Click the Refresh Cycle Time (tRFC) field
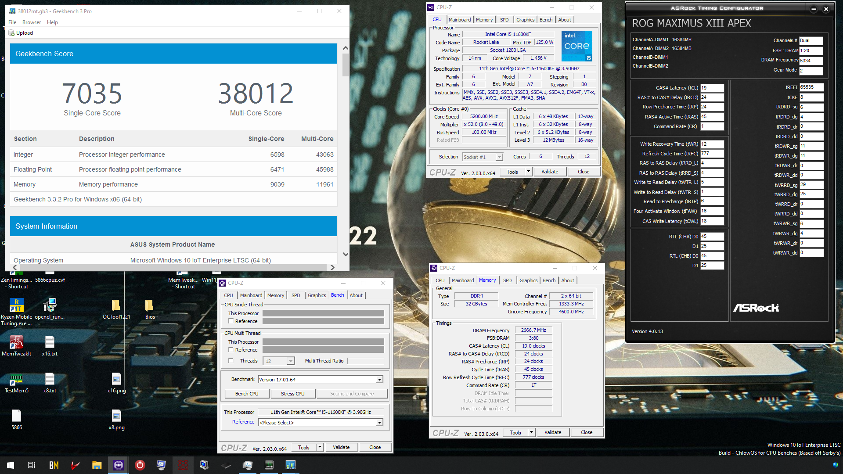 (712, 154)
